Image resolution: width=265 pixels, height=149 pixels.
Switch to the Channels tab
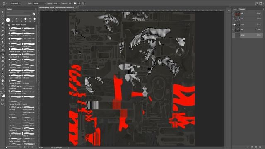click(242, 9)
